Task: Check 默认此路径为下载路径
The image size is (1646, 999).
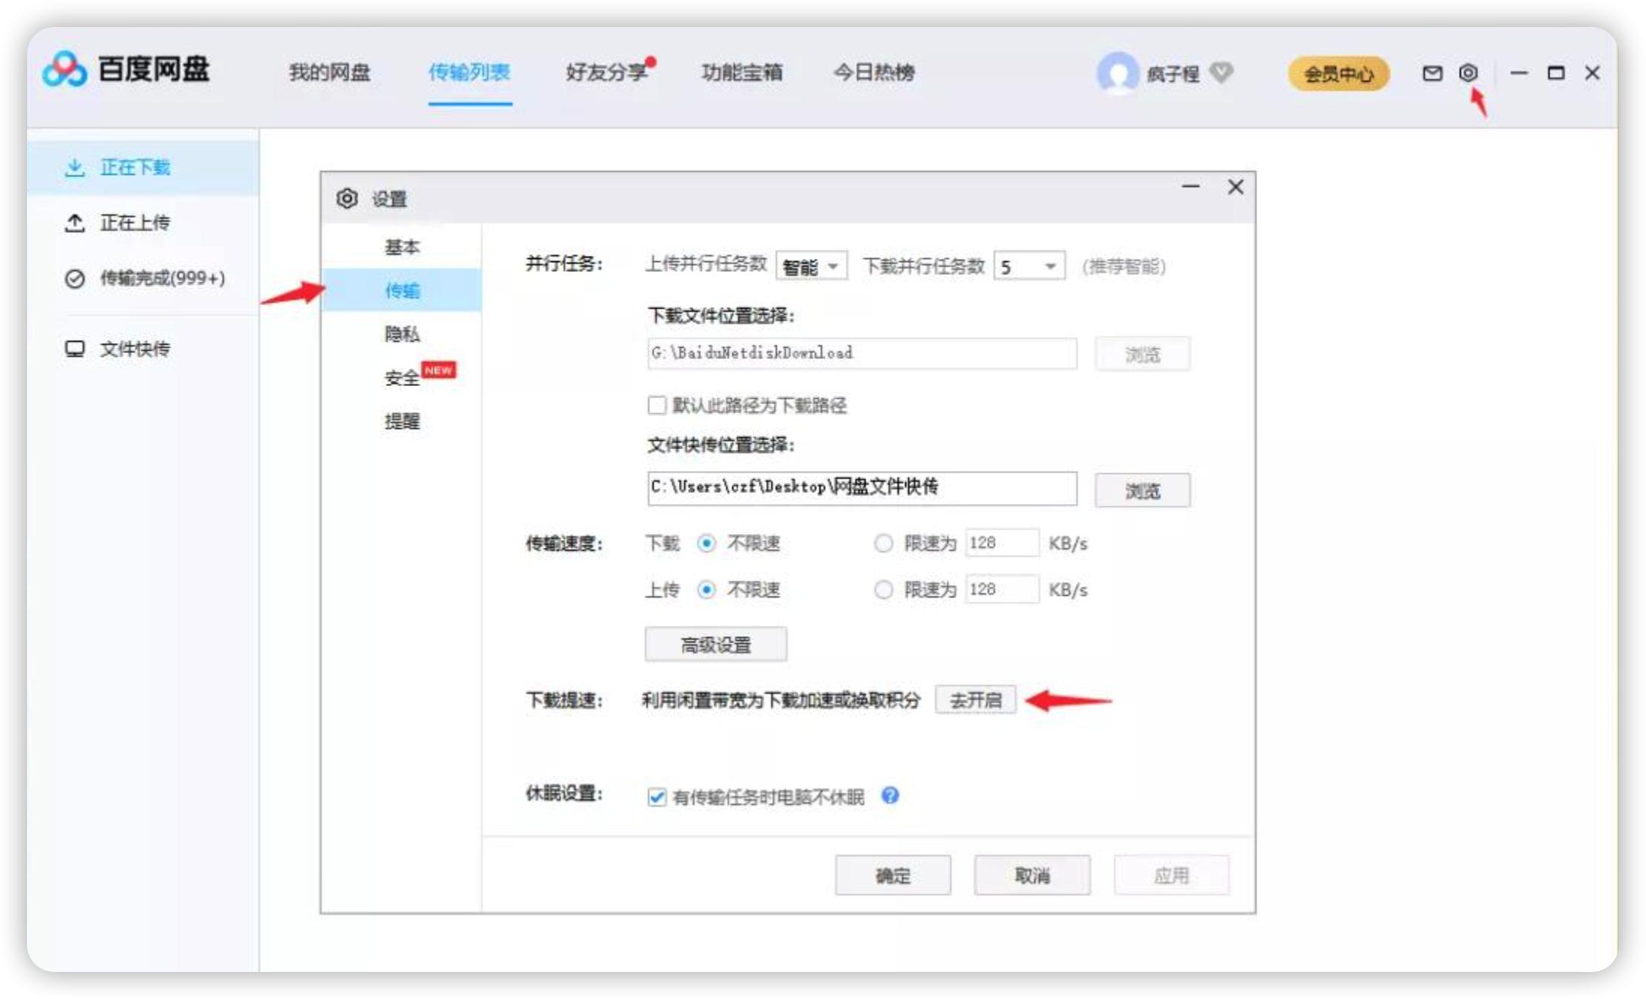Action: (656, 406)
